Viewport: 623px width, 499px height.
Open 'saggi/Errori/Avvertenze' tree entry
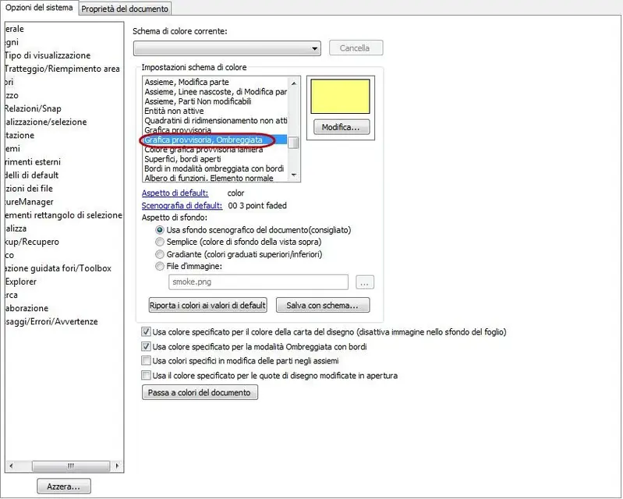click(x=51, y=321)
